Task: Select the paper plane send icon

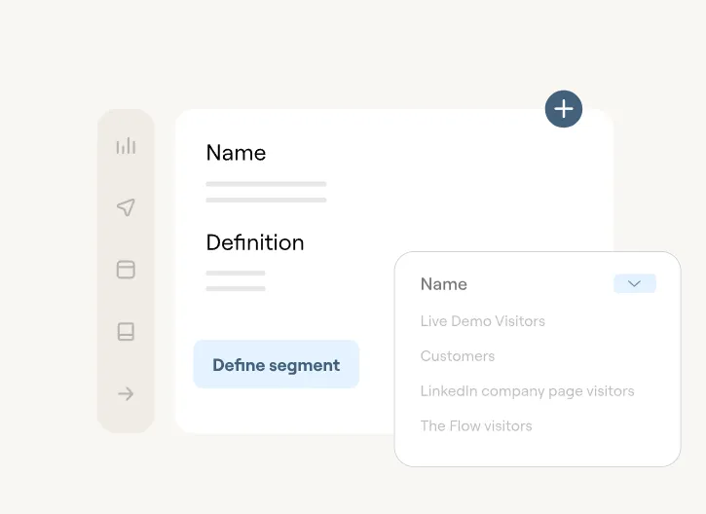Action: pos(126,207)
